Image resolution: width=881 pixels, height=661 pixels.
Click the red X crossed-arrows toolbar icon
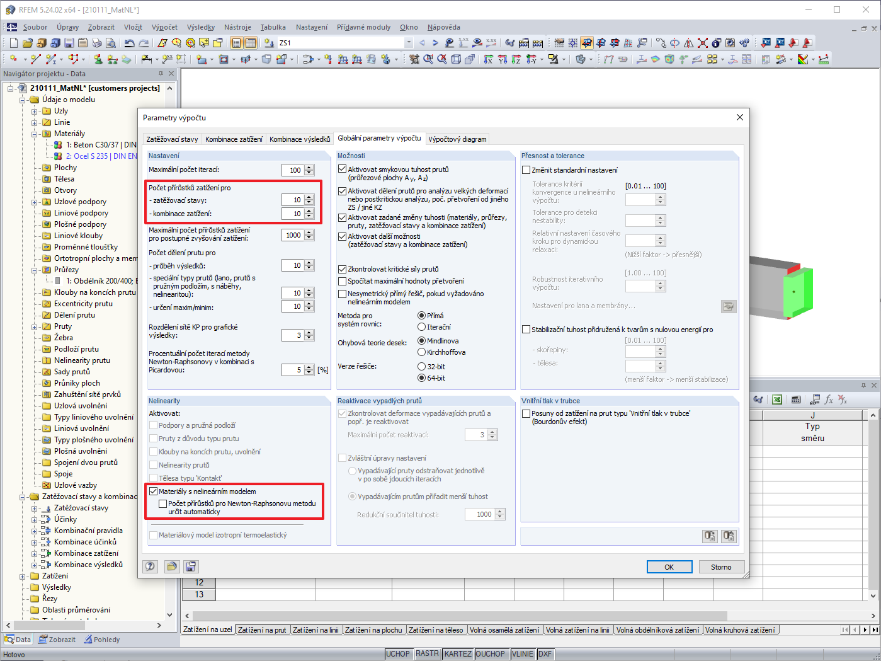(702, 43)
